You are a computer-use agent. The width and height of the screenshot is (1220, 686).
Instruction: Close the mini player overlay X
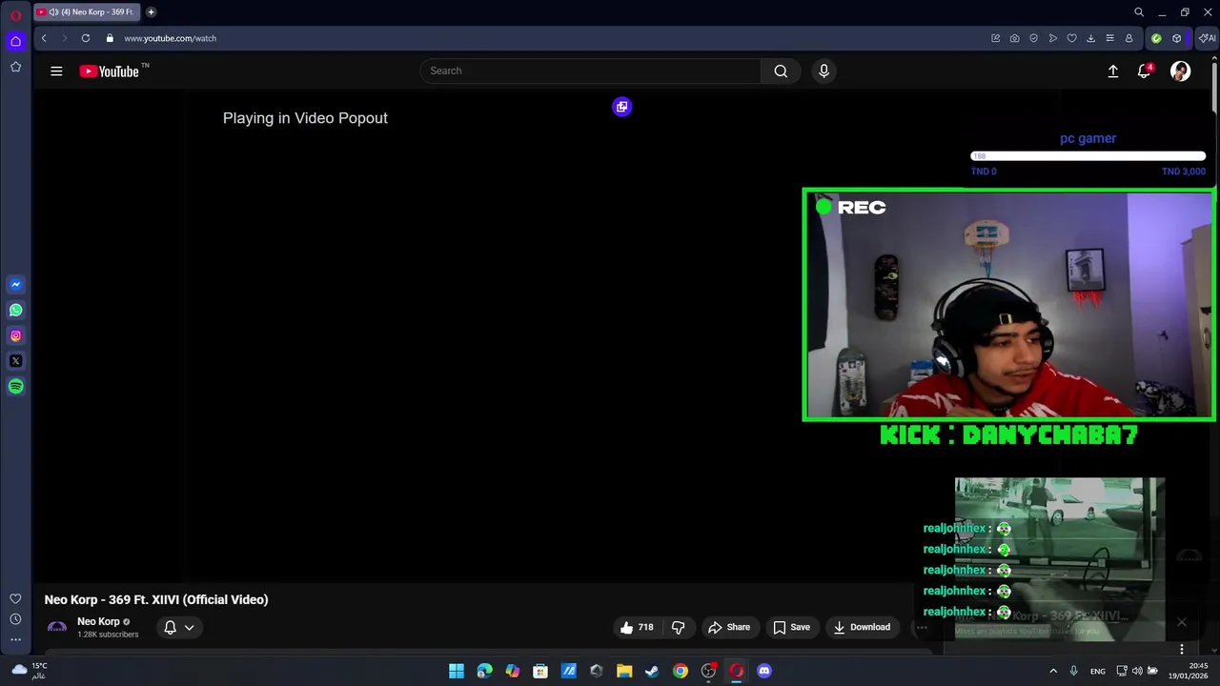click(1181, 622)
